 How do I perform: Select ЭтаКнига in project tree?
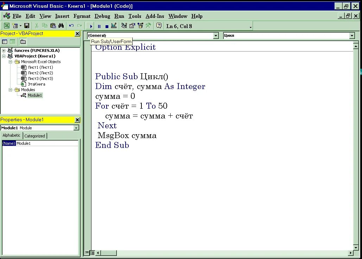(x=36, y=84)
